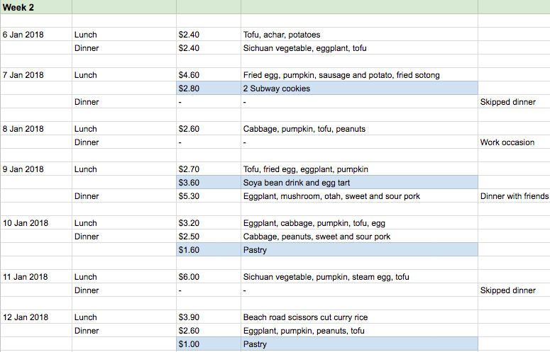Viewport: 550px width, 352px height.
Task: Click the "2 Subway cookies" highlighted cell
Action: (x=358, y=89)
